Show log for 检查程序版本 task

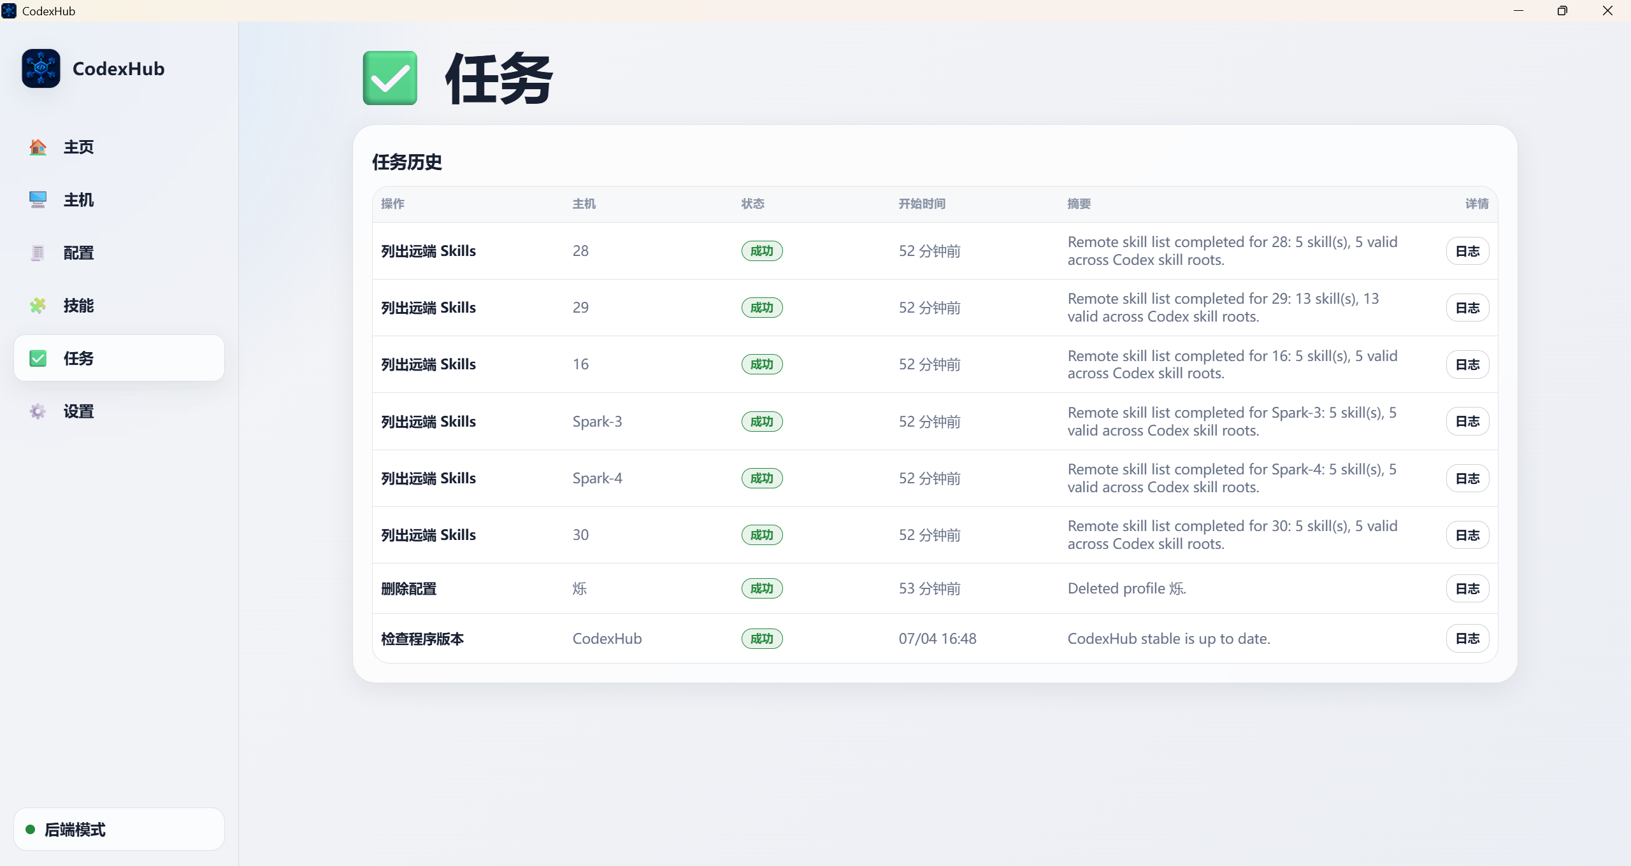pos(1467,639)
